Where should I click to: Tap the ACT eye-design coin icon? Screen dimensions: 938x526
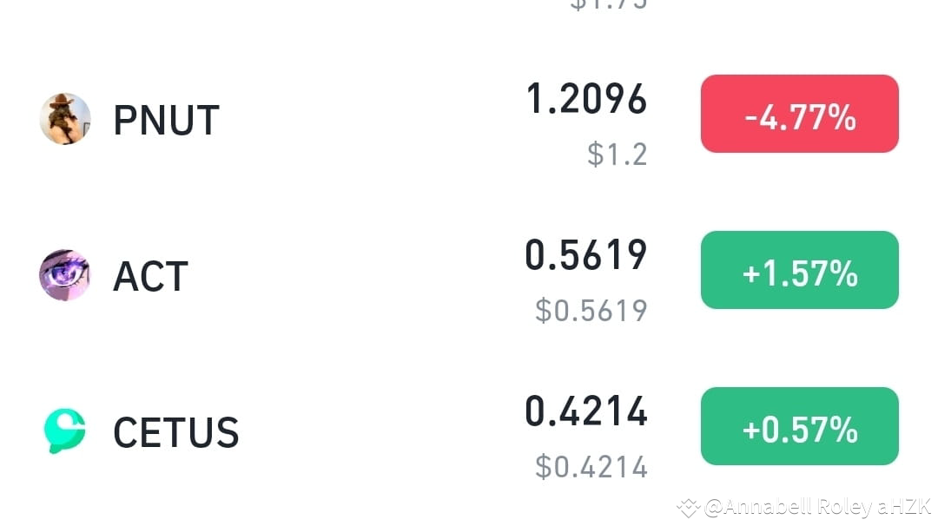pyautogui.click(x=65, y=275)
